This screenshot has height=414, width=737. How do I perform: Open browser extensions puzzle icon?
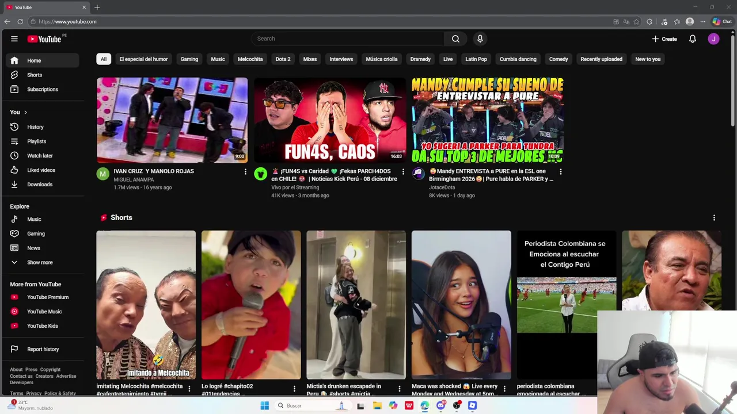(649, 21)
